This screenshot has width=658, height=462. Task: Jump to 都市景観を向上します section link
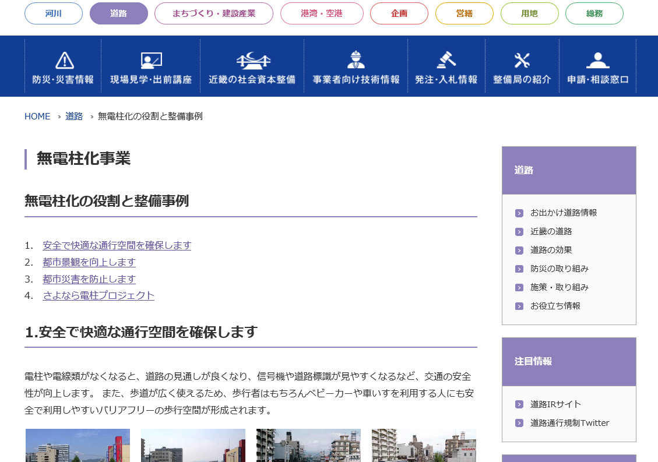click(89, 262)
